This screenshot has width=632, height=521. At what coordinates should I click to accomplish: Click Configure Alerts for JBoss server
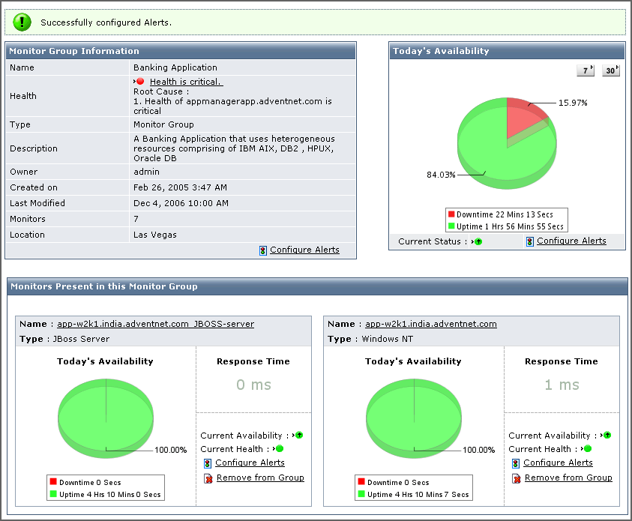click(x=250, y=463)
